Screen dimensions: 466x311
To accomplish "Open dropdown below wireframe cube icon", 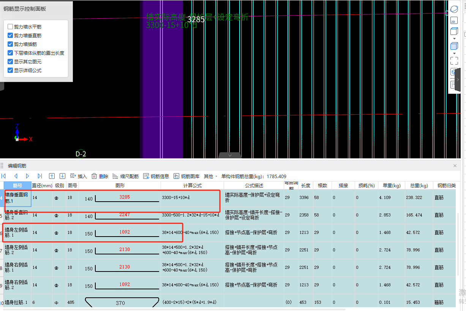I will click(454, 39).
